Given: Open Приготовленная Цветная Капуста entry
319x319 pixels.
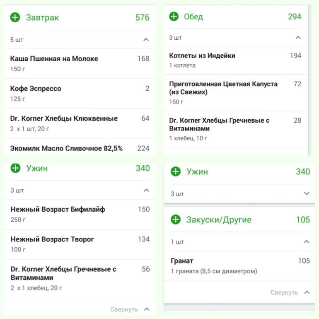Looking at the screenshot, I should [x=236, y=93].
